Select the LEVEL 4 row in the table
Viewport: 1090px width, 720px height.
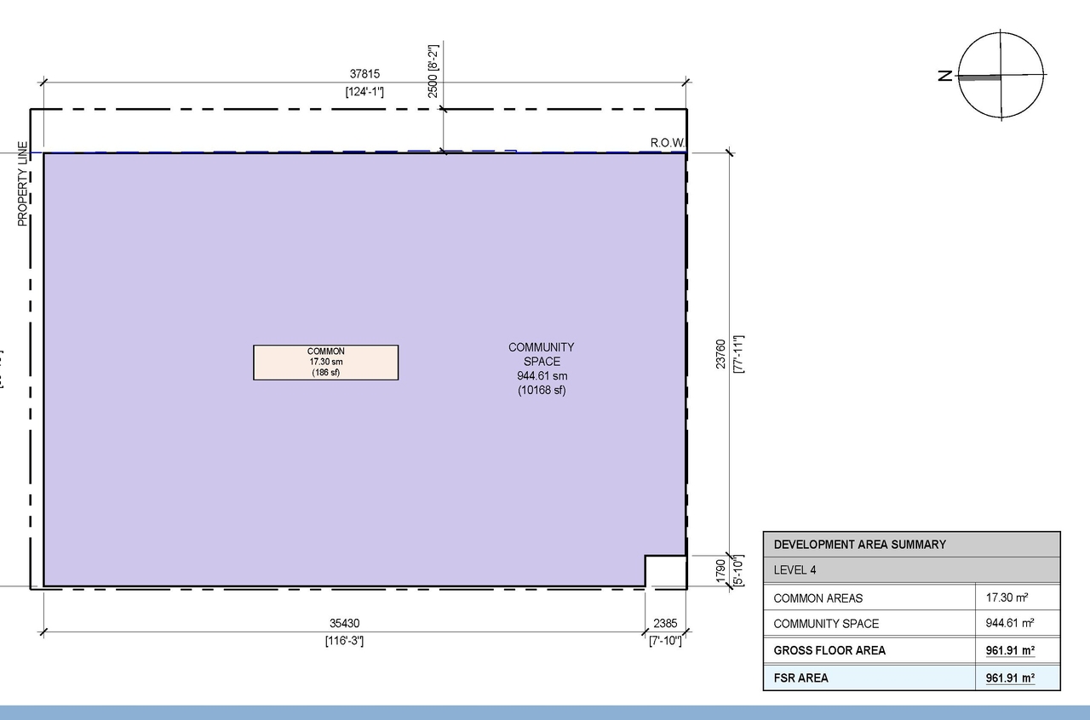coord(911,570)
